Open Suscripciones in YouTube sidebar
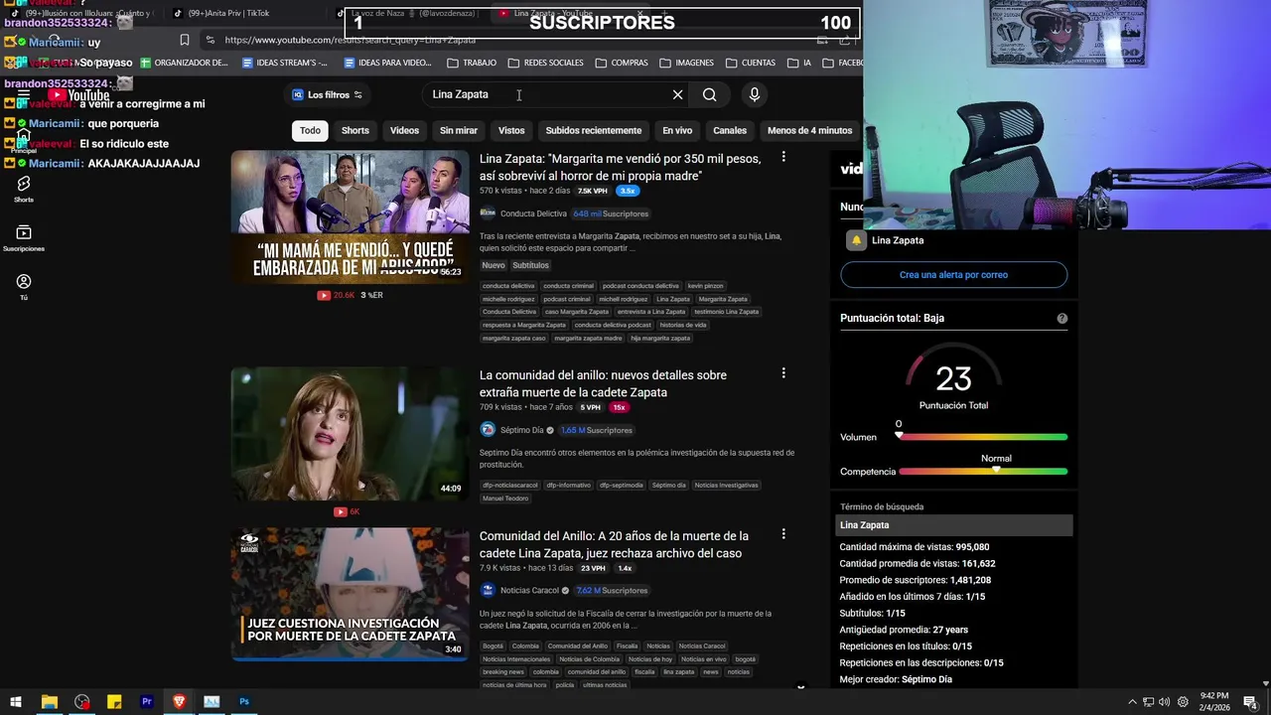 click(24, 238)
